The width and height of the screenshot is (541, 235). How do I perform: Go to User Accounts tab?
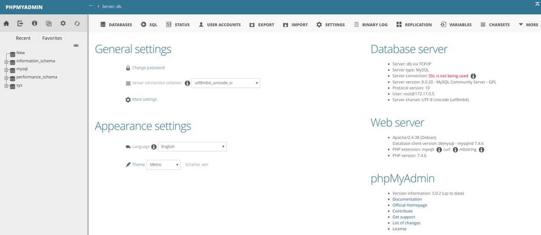coord(220,24)
